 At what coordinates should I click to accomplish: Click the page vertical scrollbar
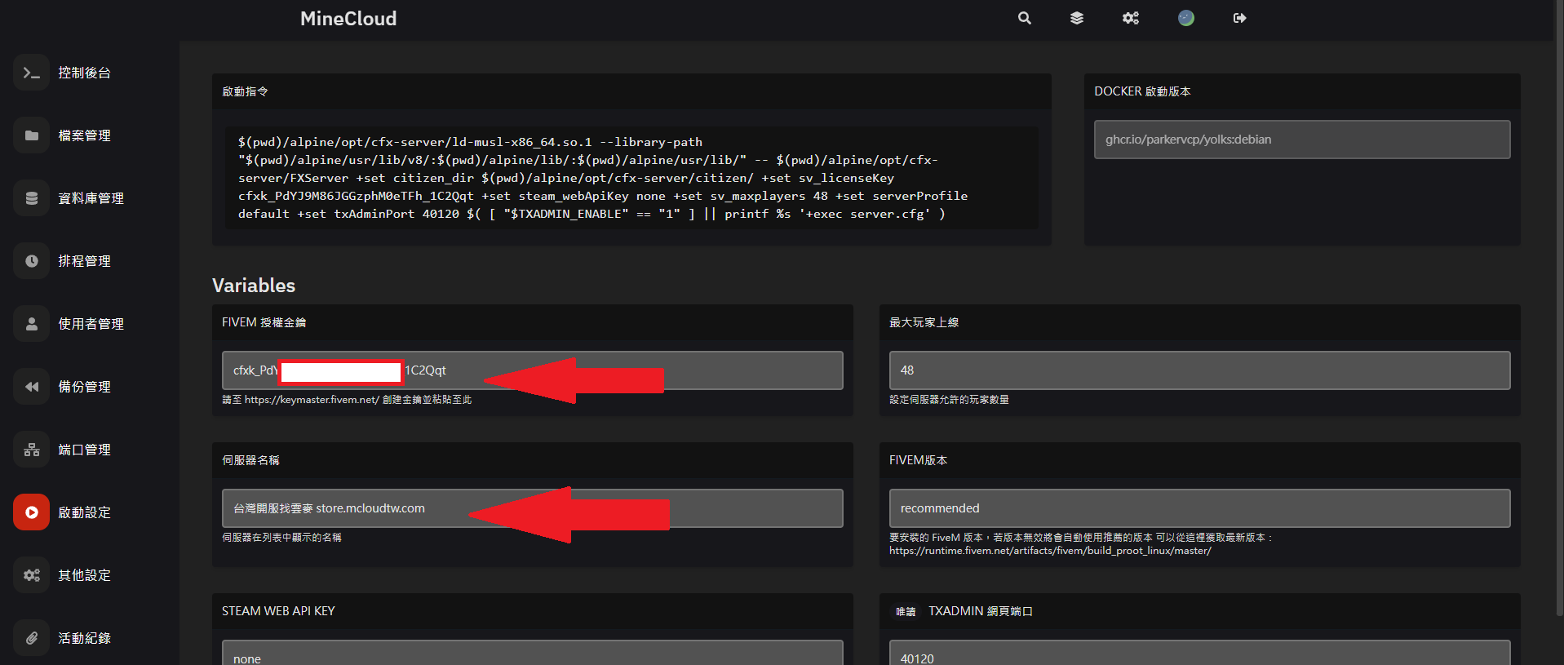pos(1559,308)
